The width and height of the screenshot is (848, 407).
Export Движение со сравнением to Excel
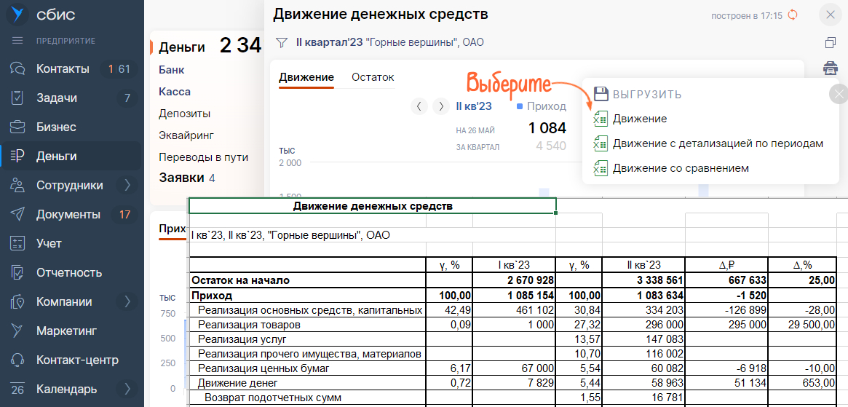tap(680, 168)
